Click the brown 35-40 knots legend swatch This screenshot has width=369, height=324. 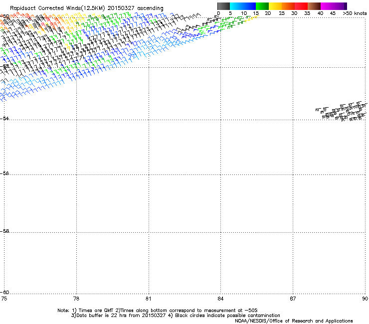[x=314, y=6]
